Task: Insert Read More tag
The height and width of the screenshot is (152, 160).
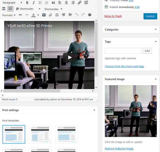Action: (x=4, y=9)
